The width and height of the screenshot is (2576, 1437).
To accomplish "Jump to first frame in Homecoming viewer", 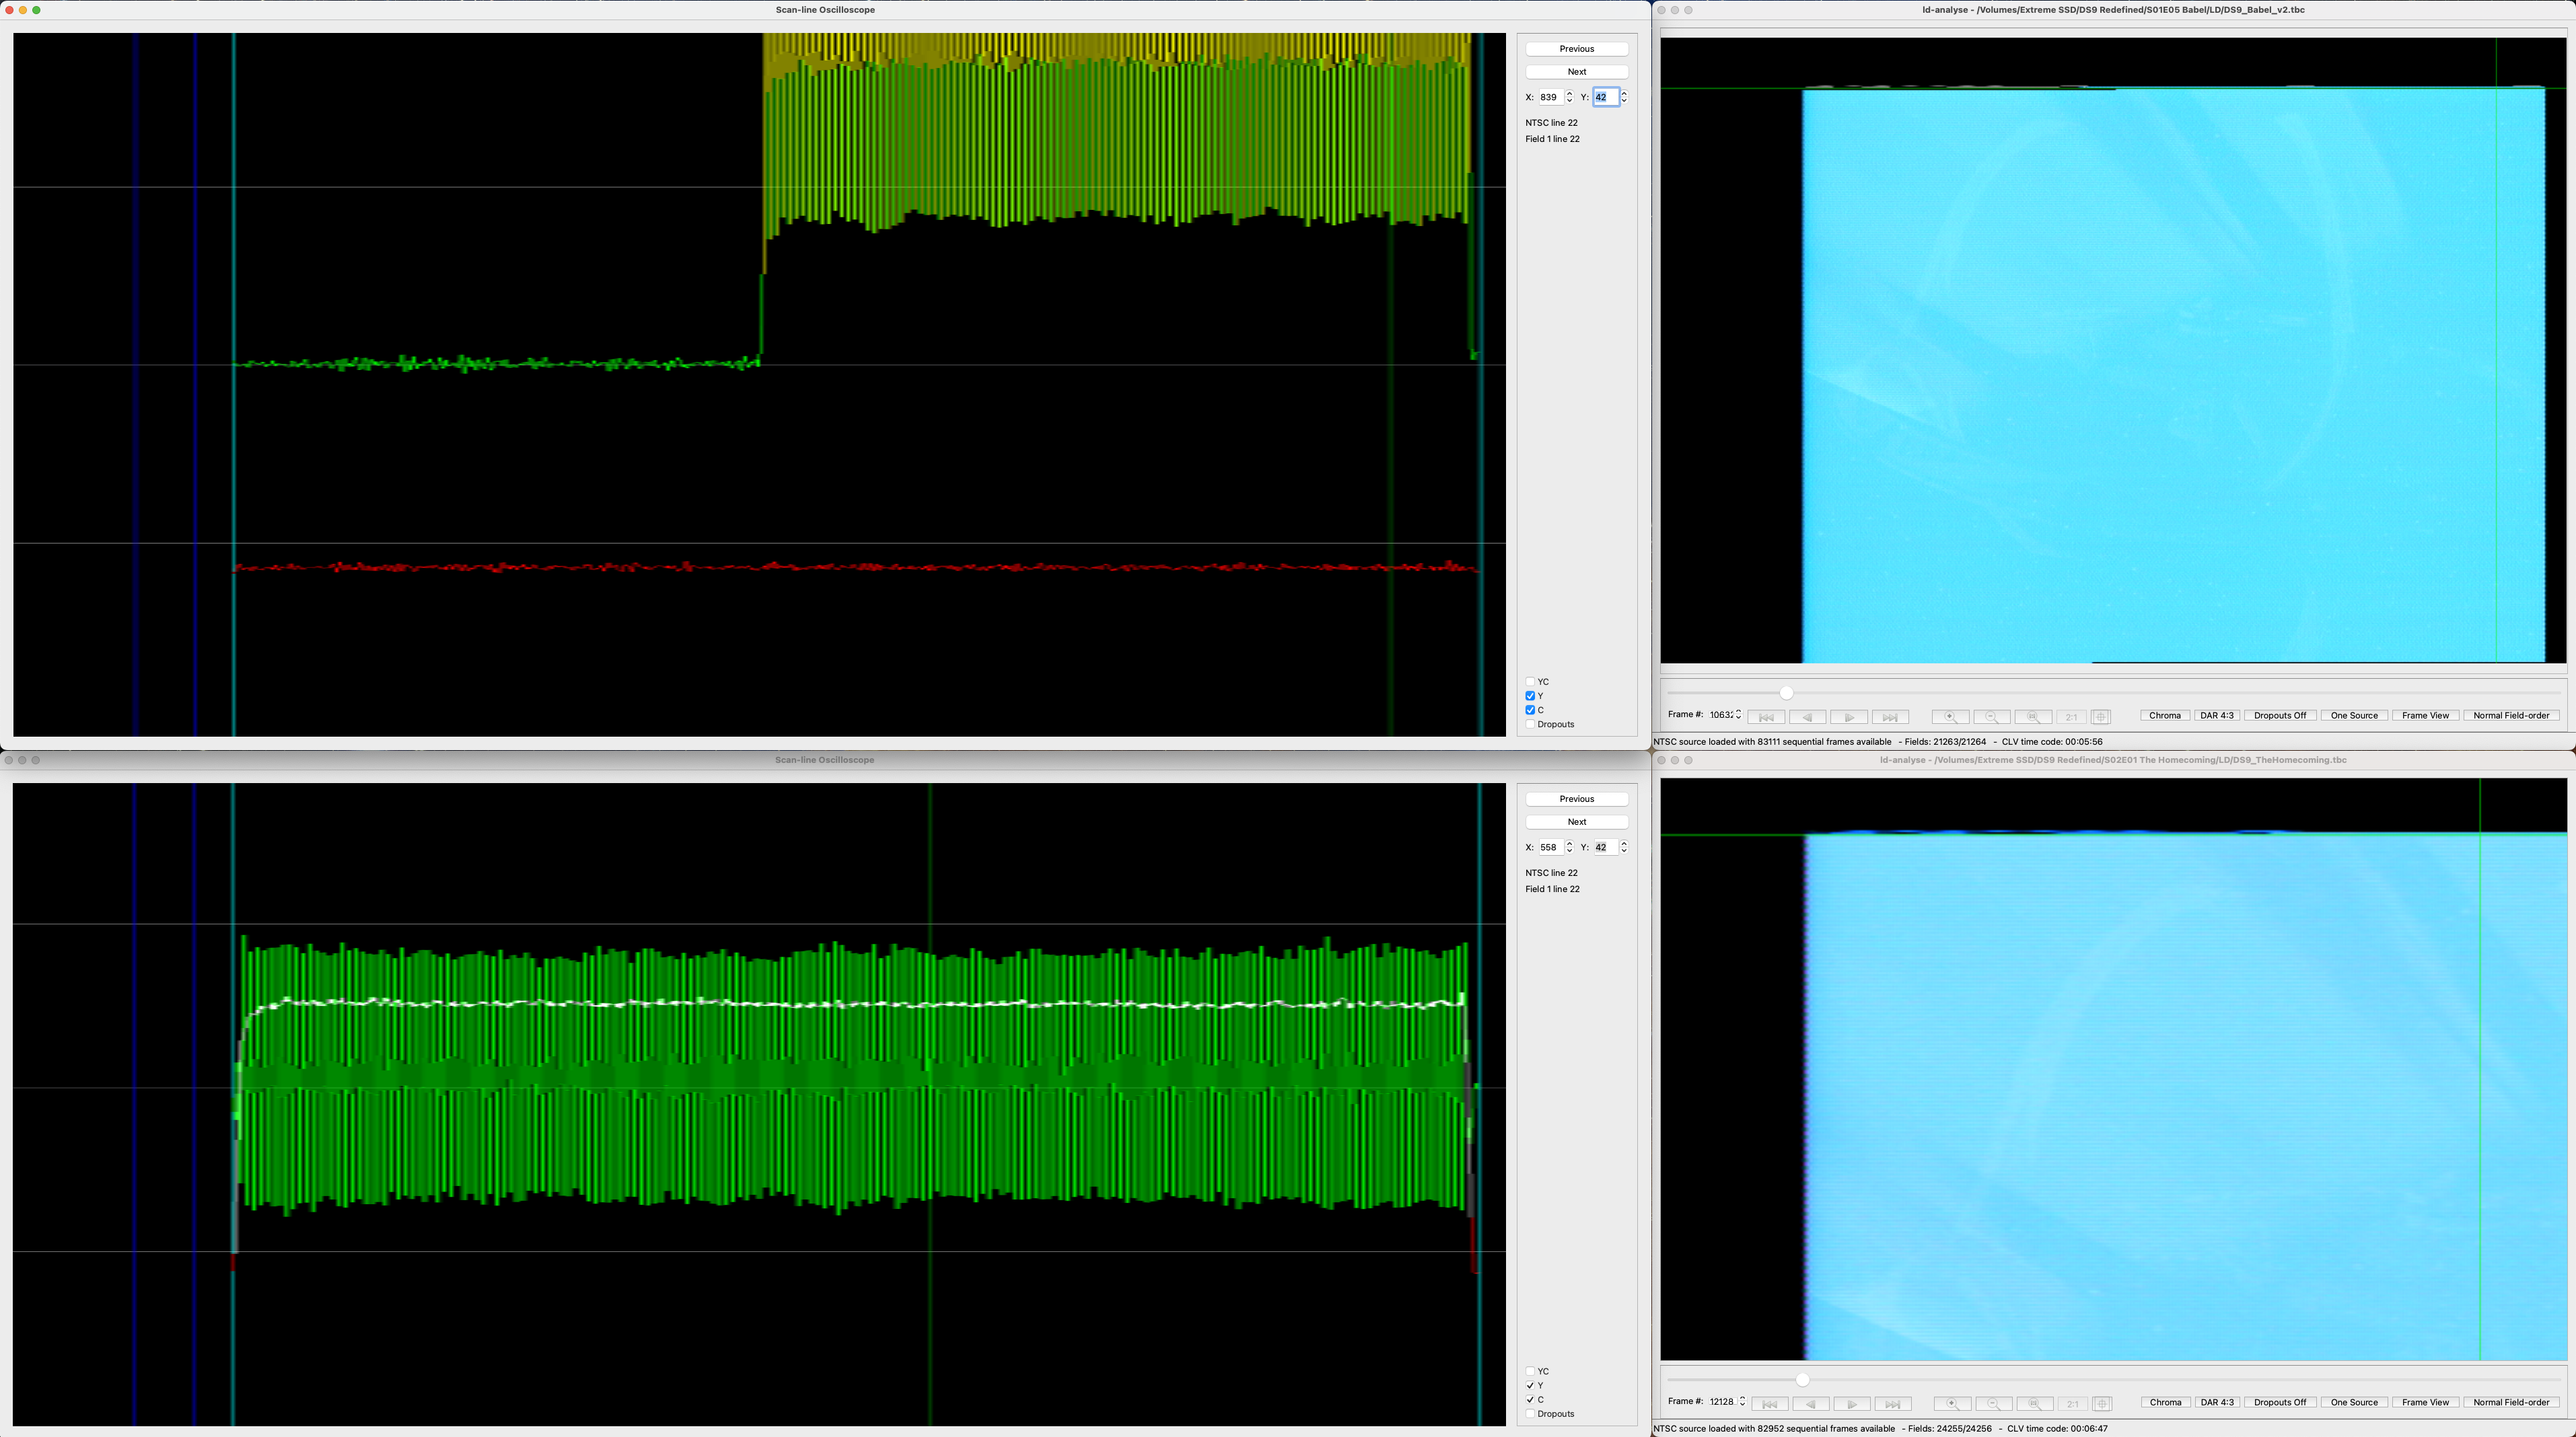I will [1769, 1403].
